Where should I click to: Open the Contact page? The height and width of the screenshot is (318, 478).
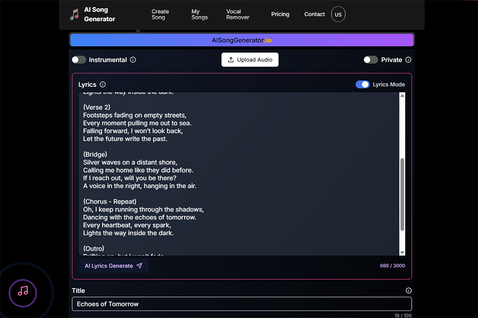click(x=314, y=14)
